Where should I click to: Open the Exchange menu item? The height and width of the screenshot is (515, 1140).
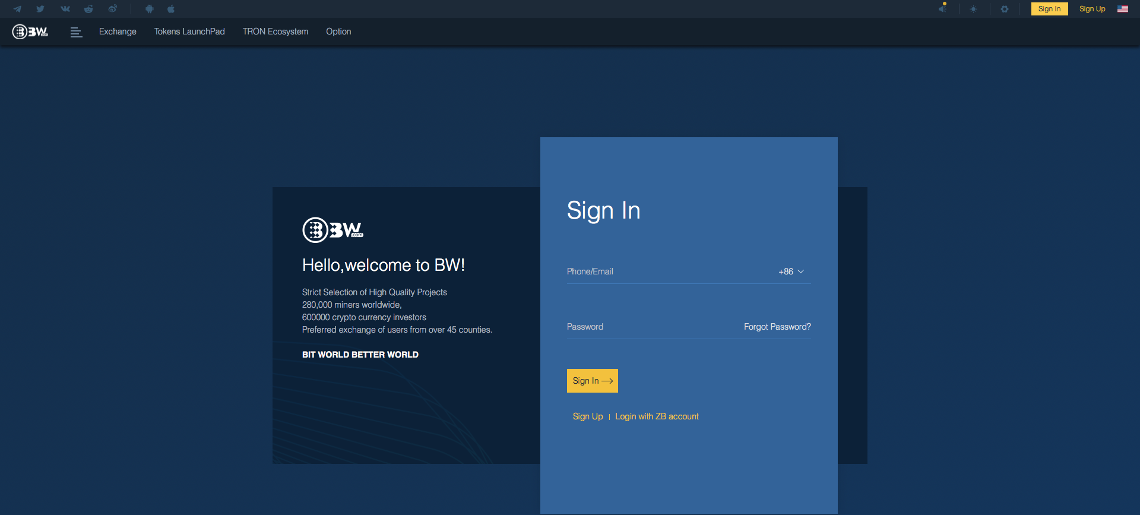pos(118,32)
